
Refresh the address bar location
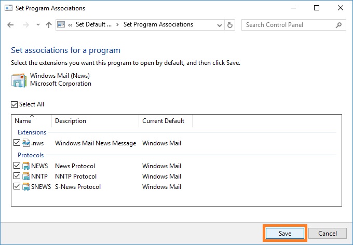229,25
